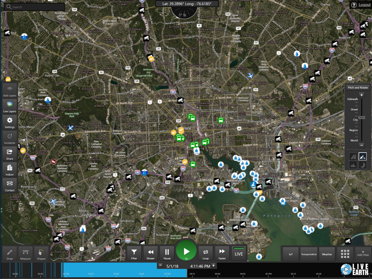Screen dimensions: 372x279
Task: Click traffic camera marker on W North Ave
Action: (180, 100)
